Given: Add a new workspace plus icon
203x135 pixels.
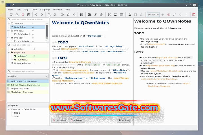Looking at the screenshot, I should (x=163, y=15).
